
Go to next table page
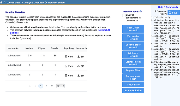click(46, 86)
